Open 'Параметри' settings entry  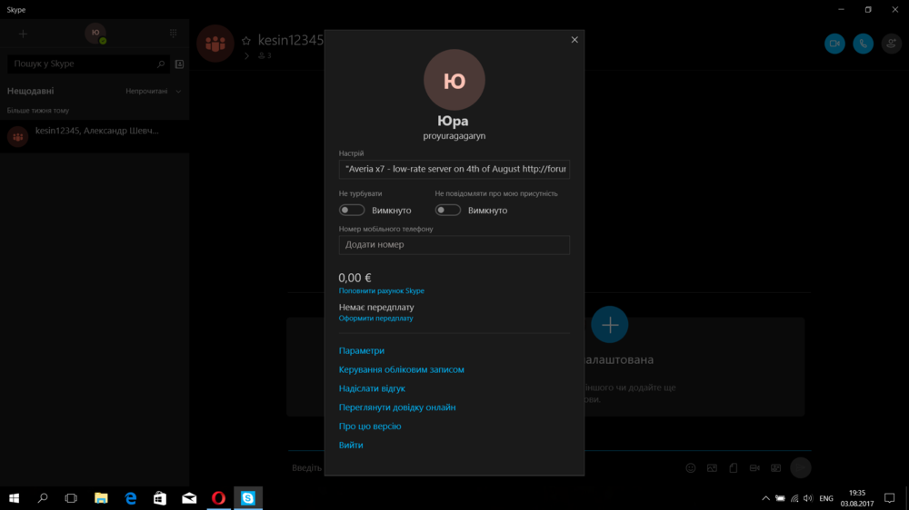pos(362,351)
